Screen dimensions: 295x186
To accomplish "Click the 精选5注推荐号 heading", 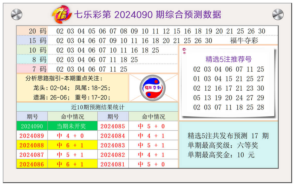I will 229,59.
